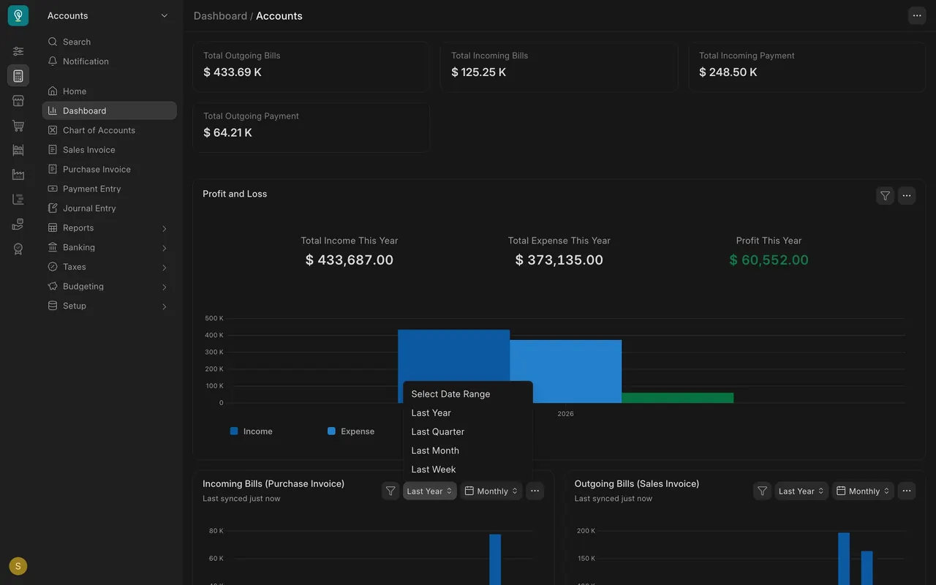Image resolution: width=936 pixels, height=585 pixels.
Task: Choose Last Month from the dropdown list
Action: pos(468,450)
